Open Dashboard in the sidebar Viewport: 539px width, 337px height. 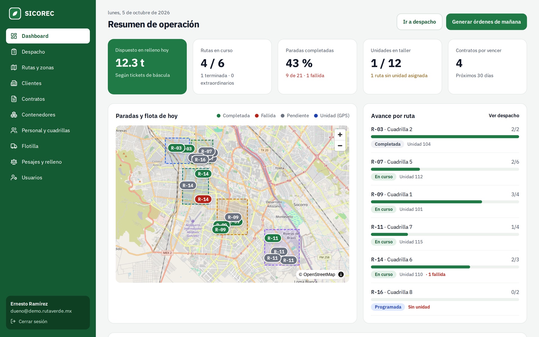click(48, 36)
